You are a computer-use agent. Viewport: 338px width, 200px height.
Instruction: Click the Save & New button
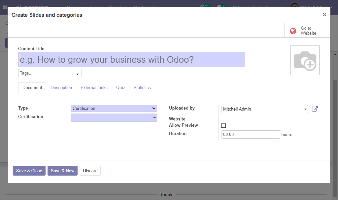62,171
